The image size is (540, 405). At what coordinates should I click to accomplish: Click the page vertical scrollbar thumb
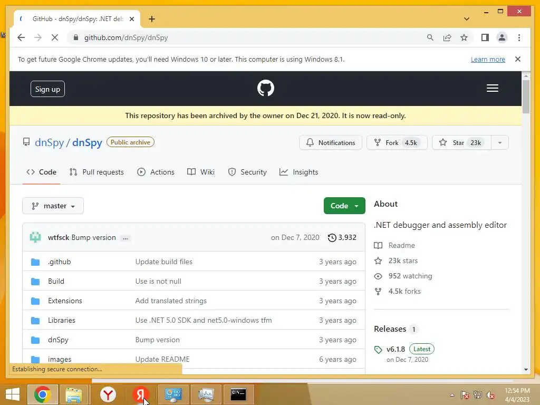pyautogui.click(x=526, y=97)
